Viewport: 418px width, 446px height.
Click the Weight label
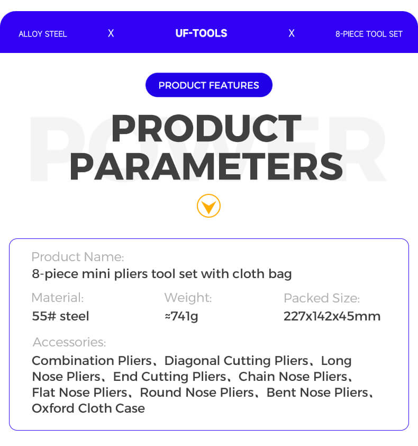pos(188,298)
